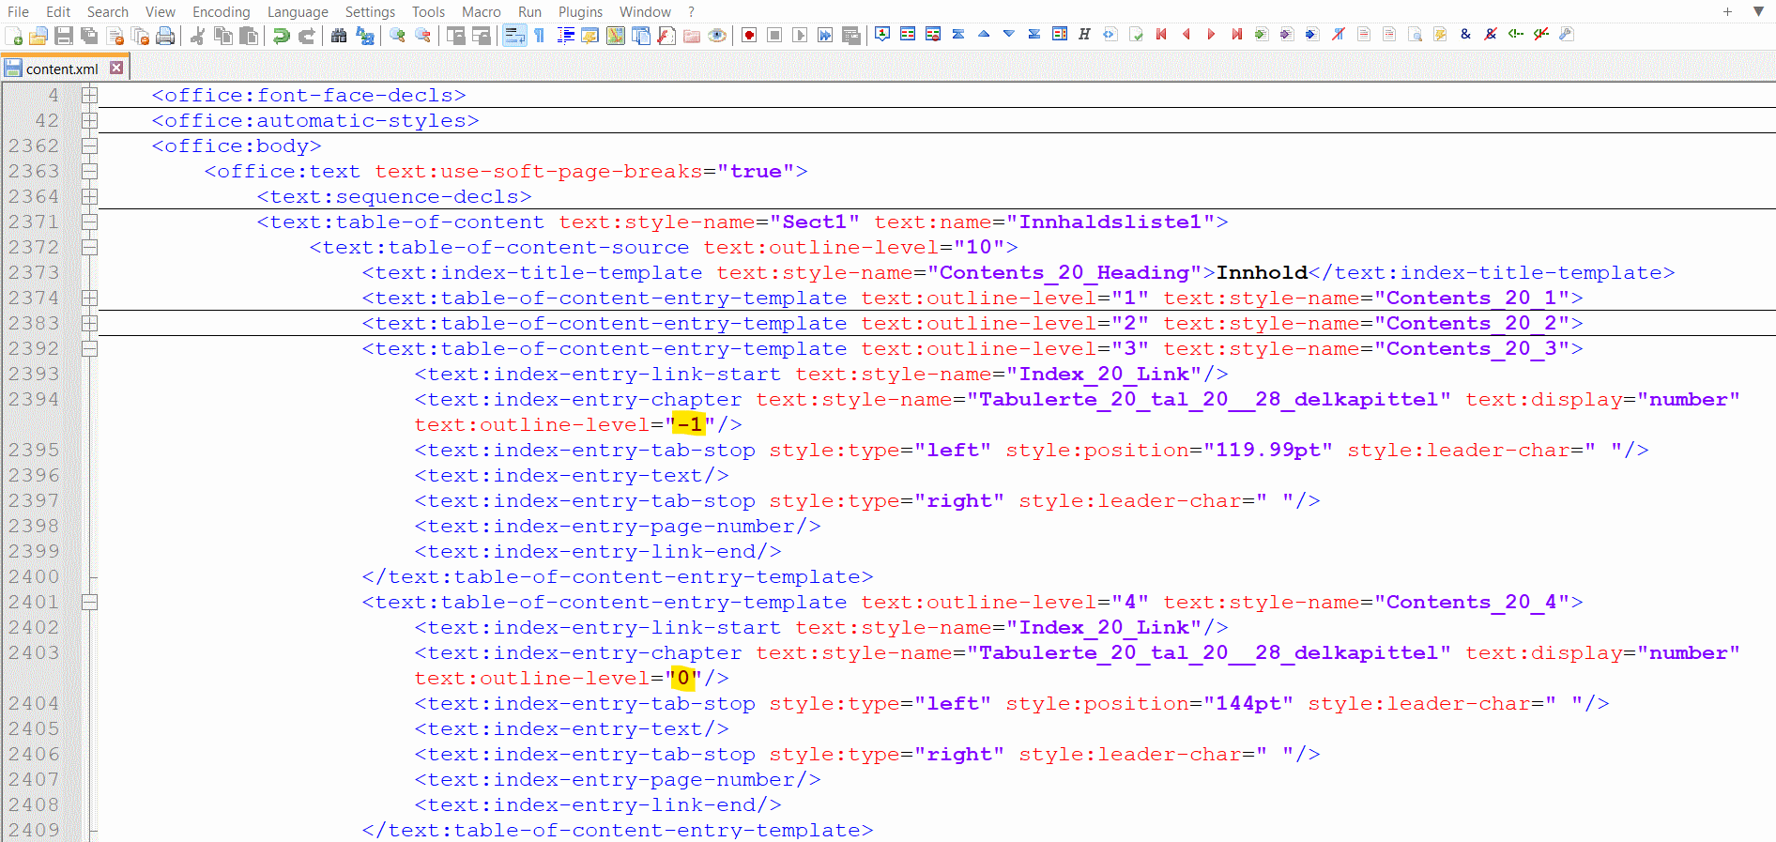Viewport: 1776px width, 842px height.
Task: Toggle word wrap toolbar button
Action: [x=514, y=36]
